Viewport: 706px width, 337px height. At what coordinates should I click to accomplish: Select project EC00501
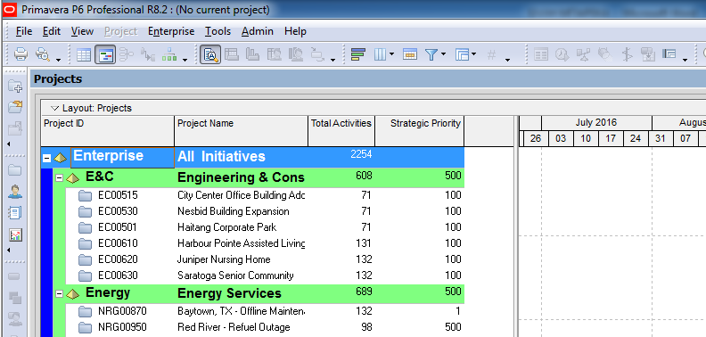click(x=118, y=227)
